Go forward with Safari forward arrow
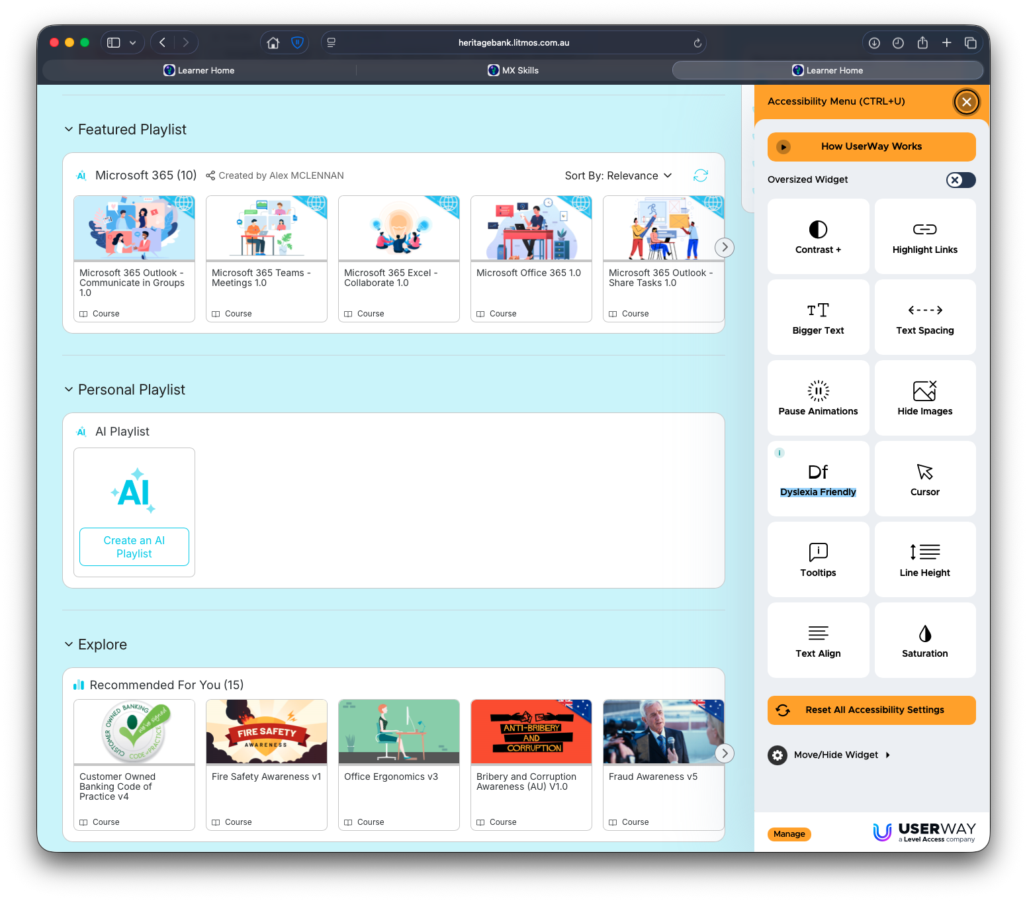Viewport: 1027px width, 901px height. 186,42
